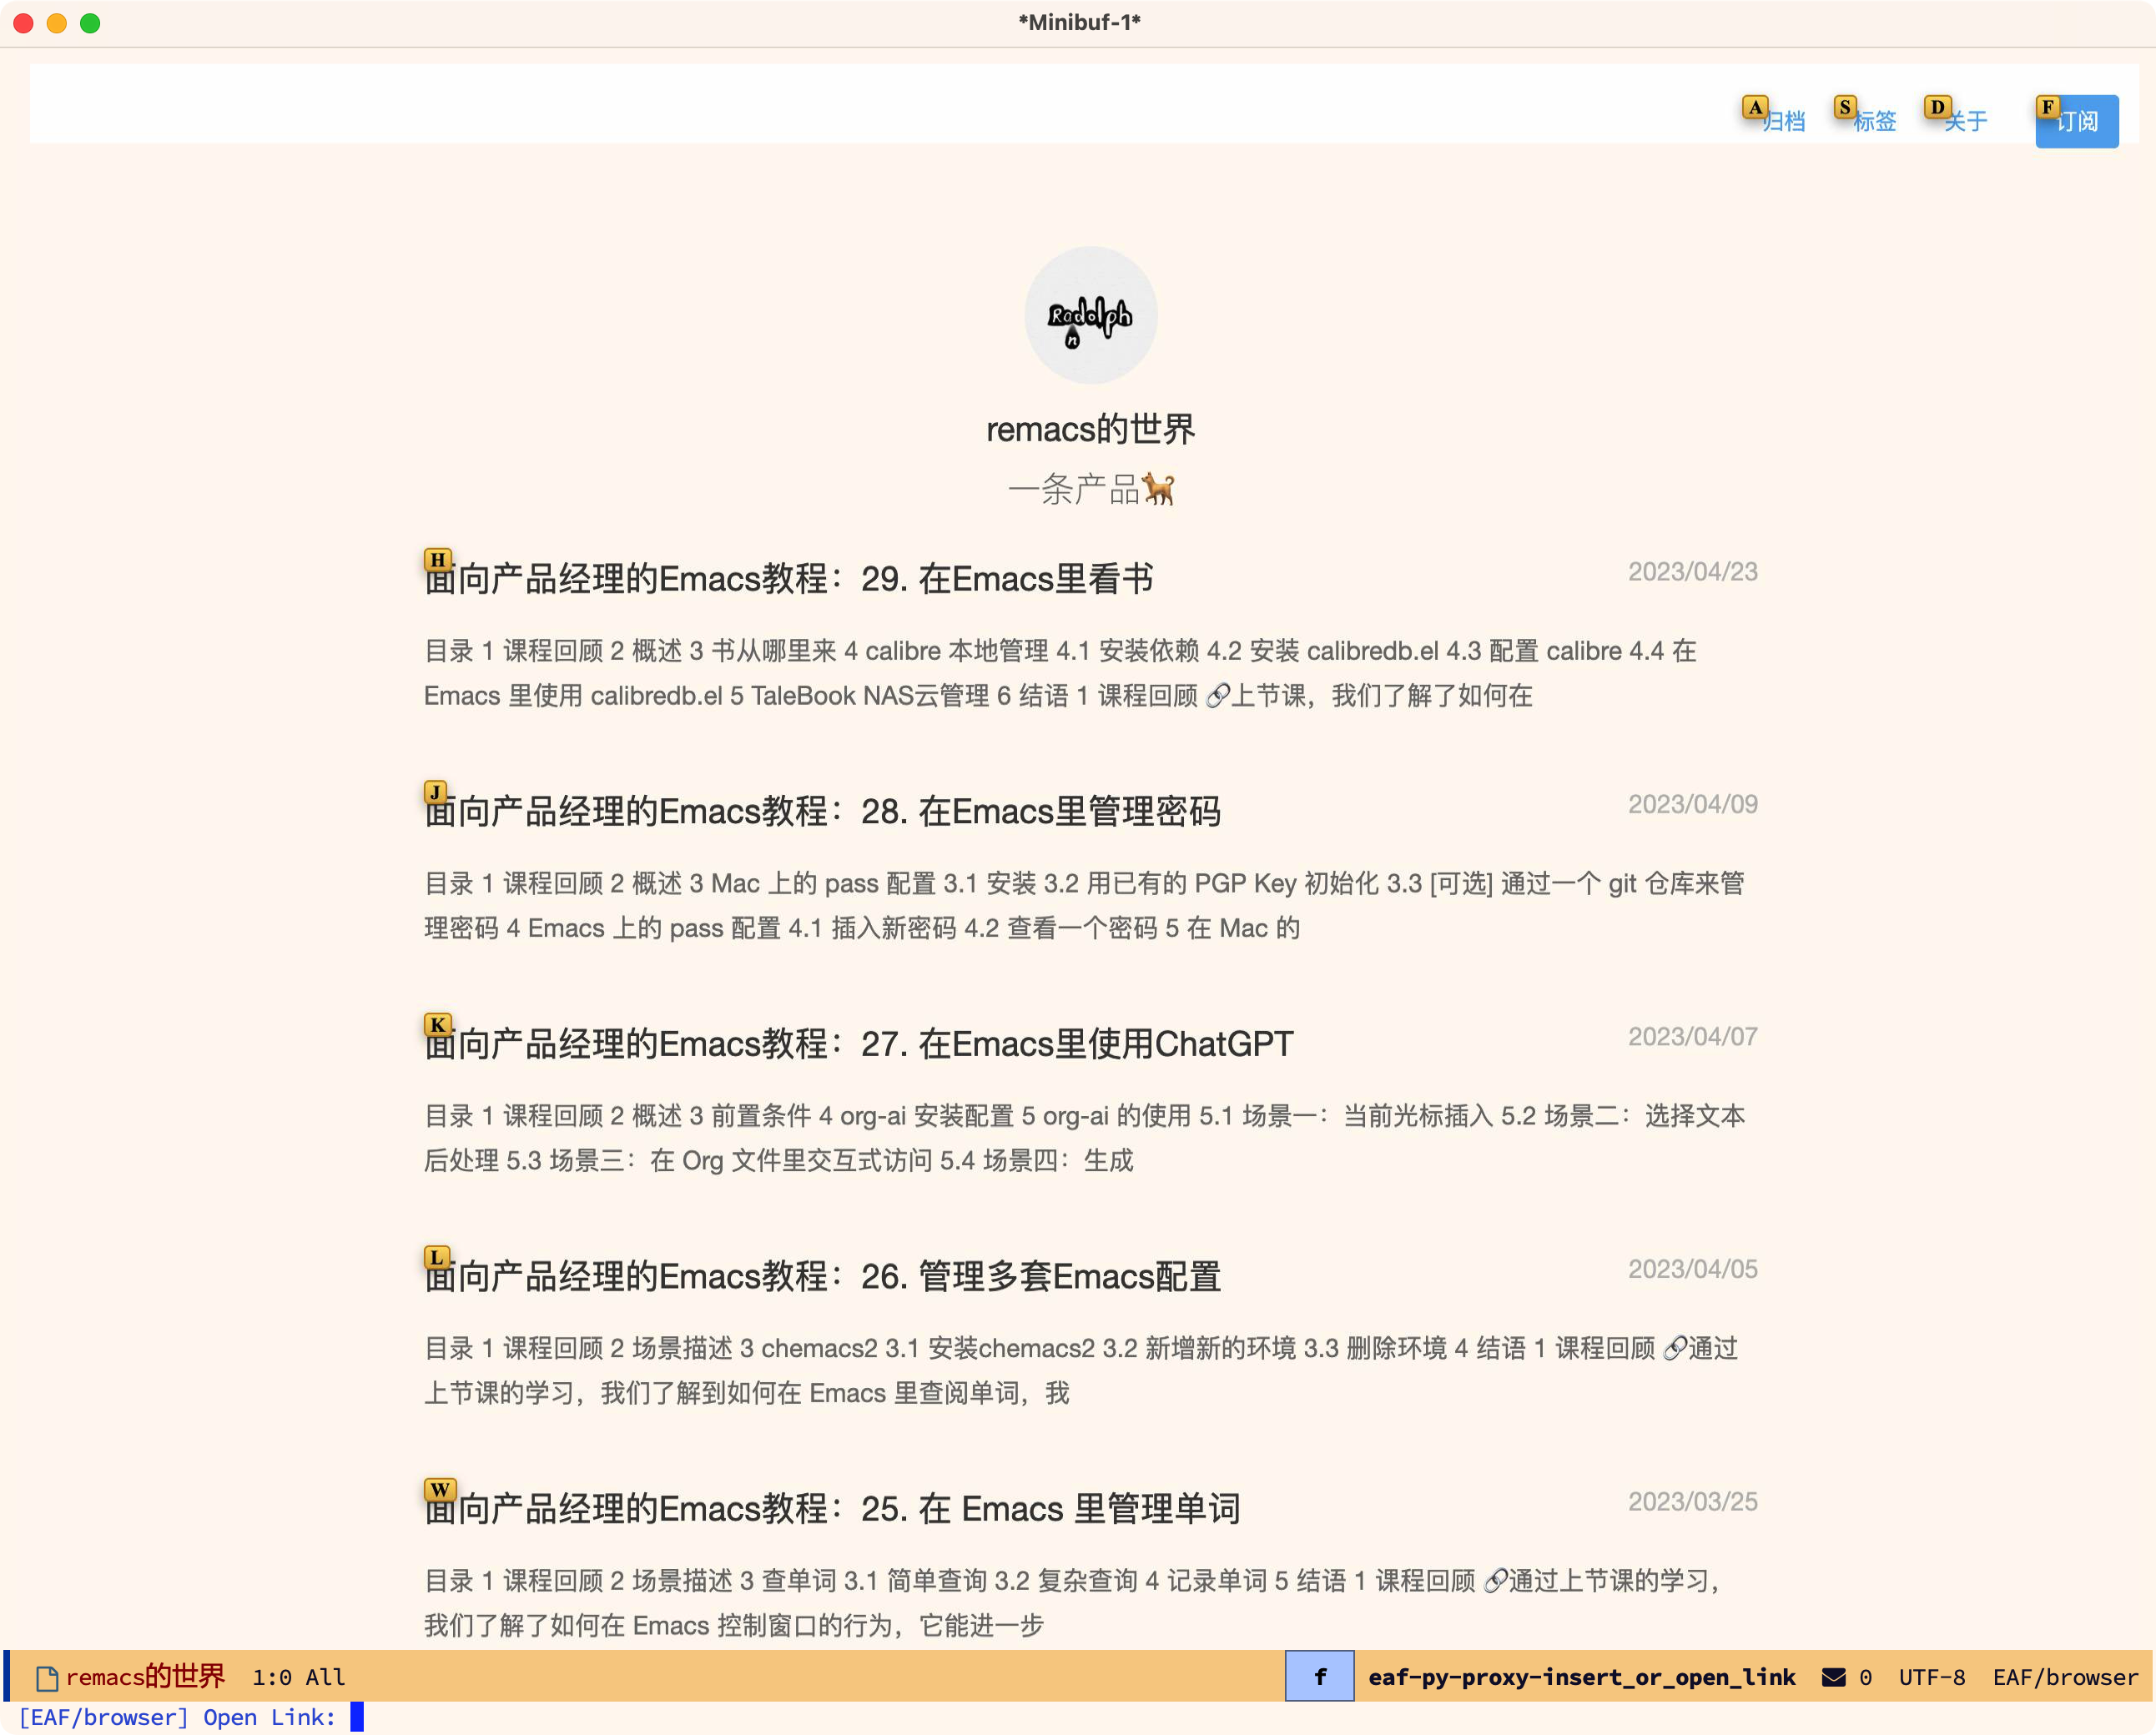Open the 归档 archive nav link
The width and height of the screenshot is (2156, 1735).
pyautogui.click(x=1783, y=121)
